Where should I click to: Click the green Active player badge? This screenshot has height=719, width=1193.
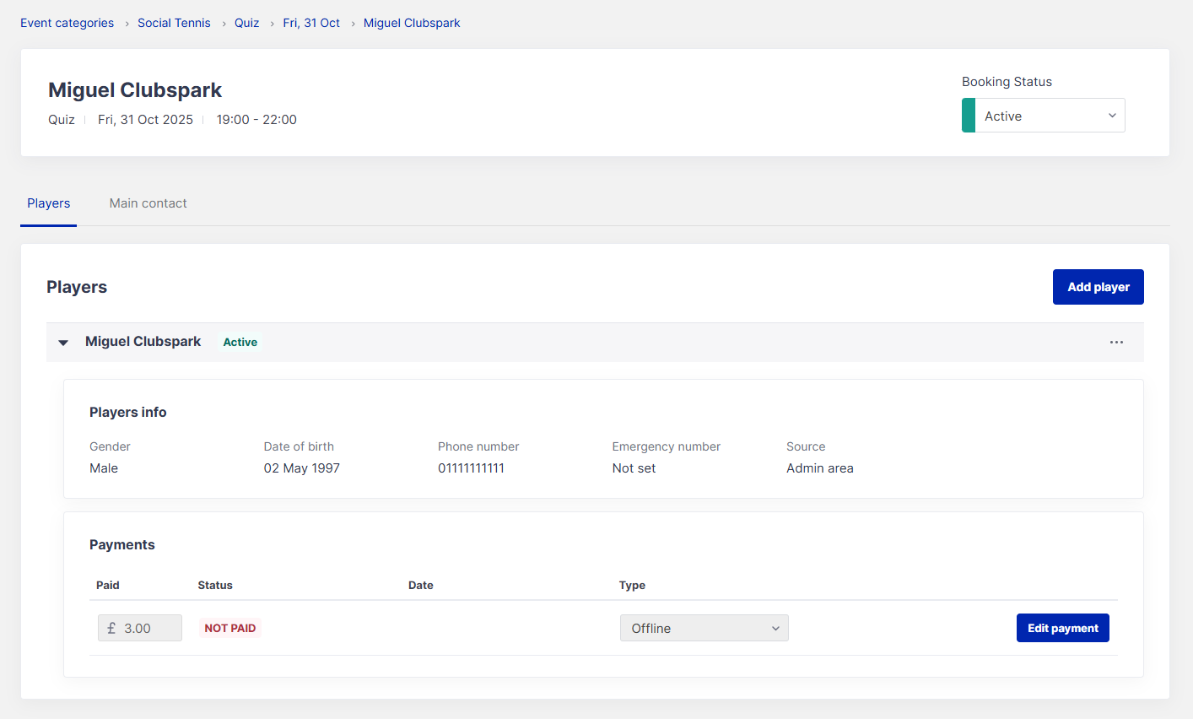(240, 342)
